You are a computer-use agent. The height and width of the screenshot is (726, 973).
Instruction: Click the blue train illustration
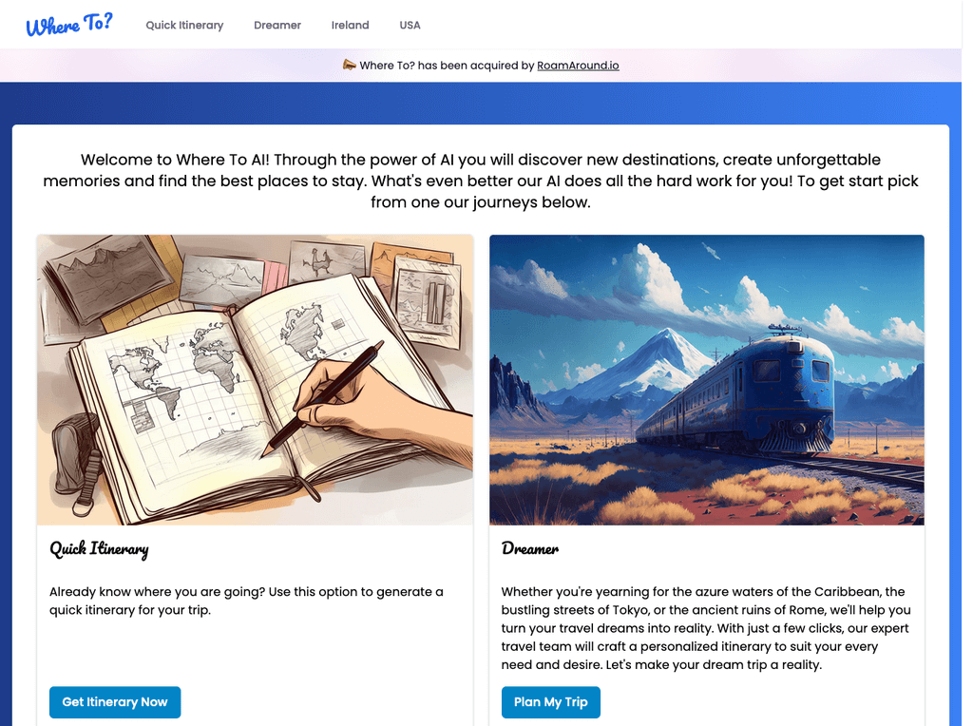pyautogui.click(x=707, y=380)
